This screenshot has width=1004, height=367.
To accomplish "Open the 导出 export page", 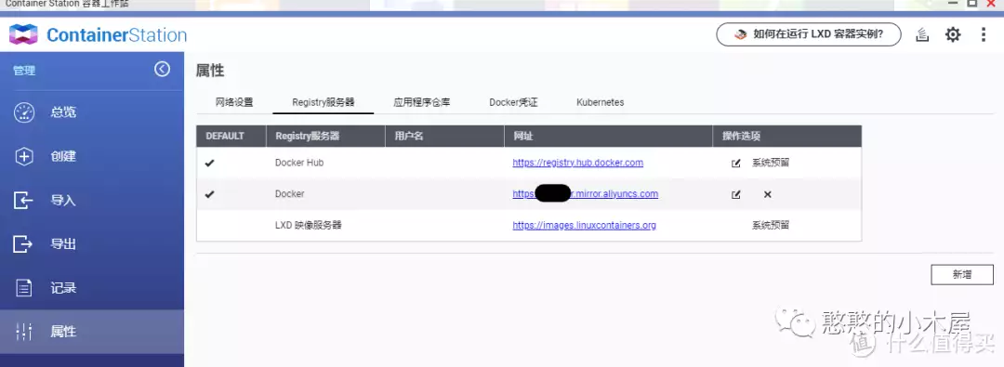I will (92, 244).
